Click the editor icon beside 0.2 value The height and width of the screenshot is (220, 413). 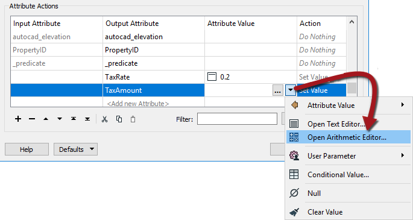pyautogui.click(x=212, y=77)
